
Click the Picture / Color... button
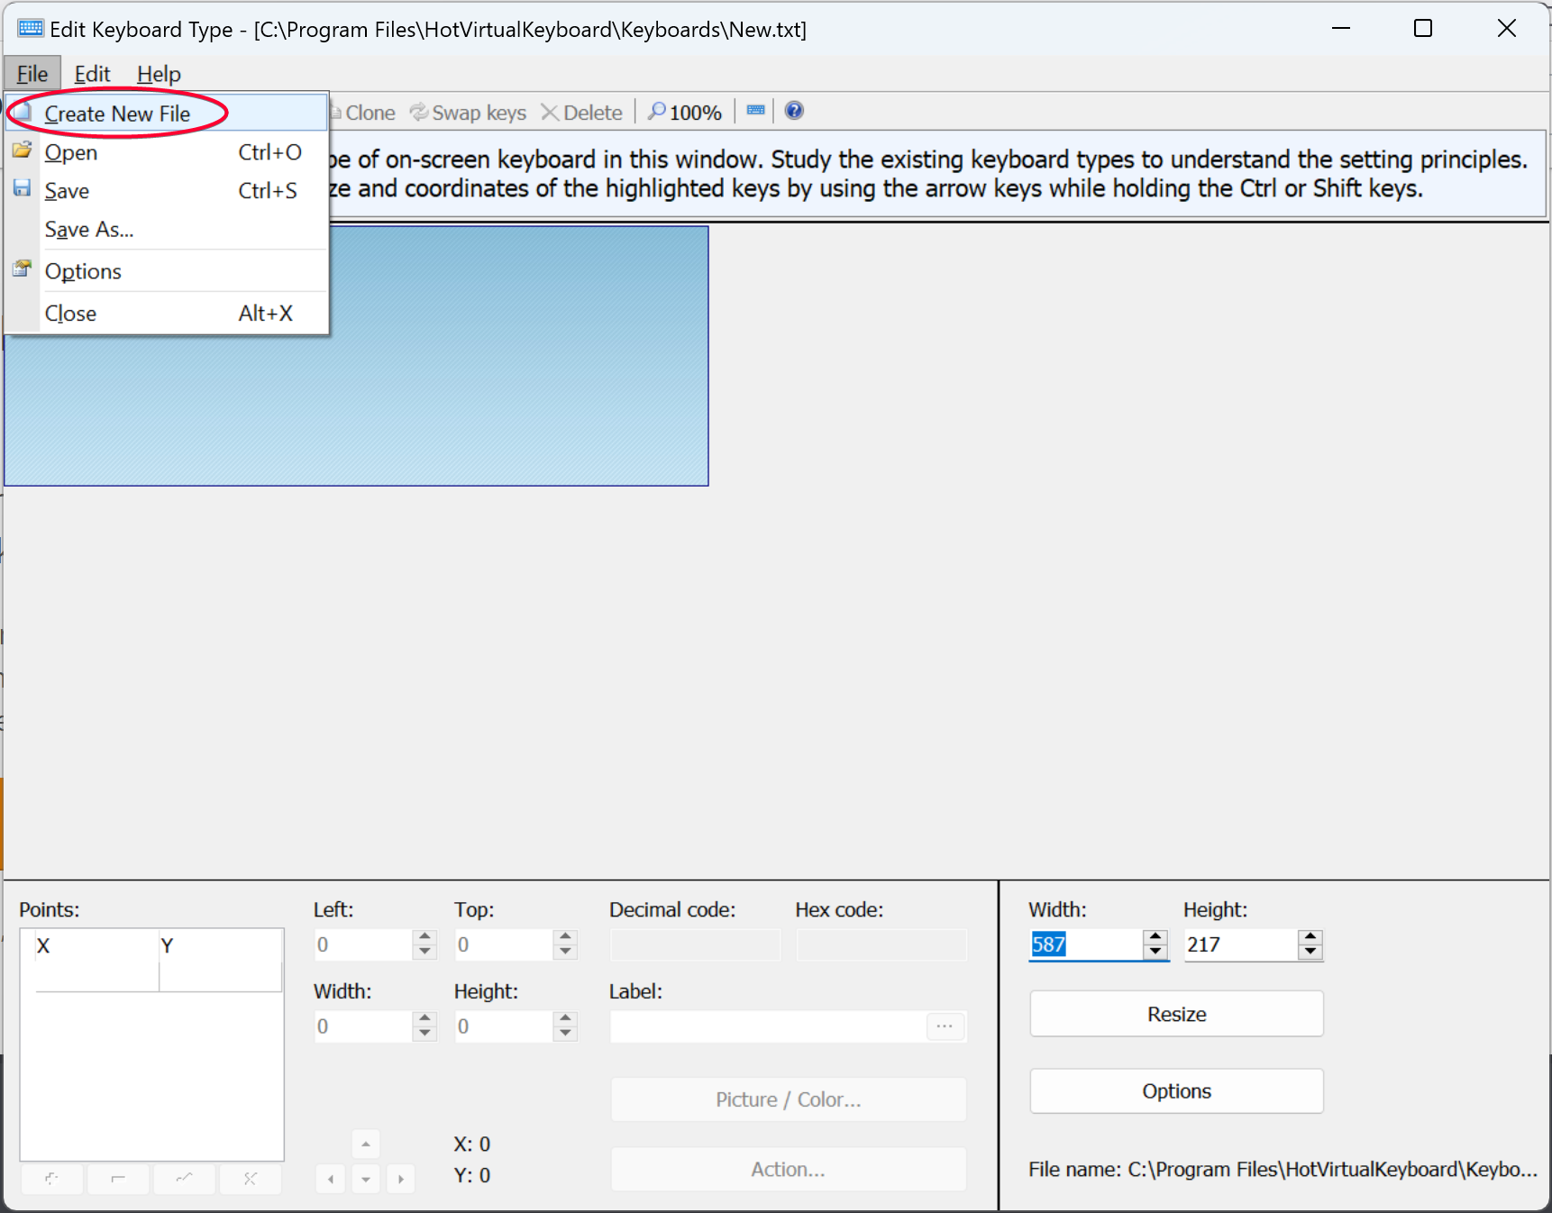coord(789,1099)
